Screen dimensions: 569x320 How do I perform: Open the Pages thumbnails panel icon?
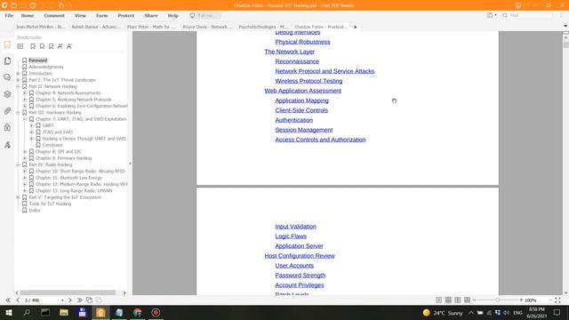[7, 60]
